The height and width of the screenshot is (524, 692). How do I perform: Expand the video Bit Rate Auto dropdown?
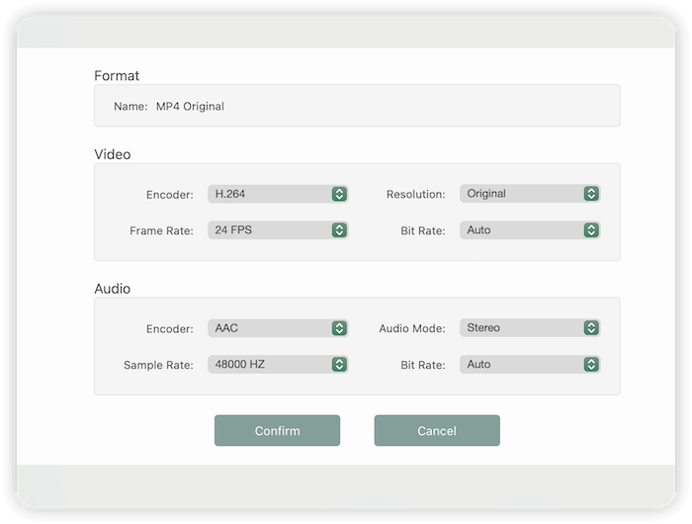[x=521, y=230]
